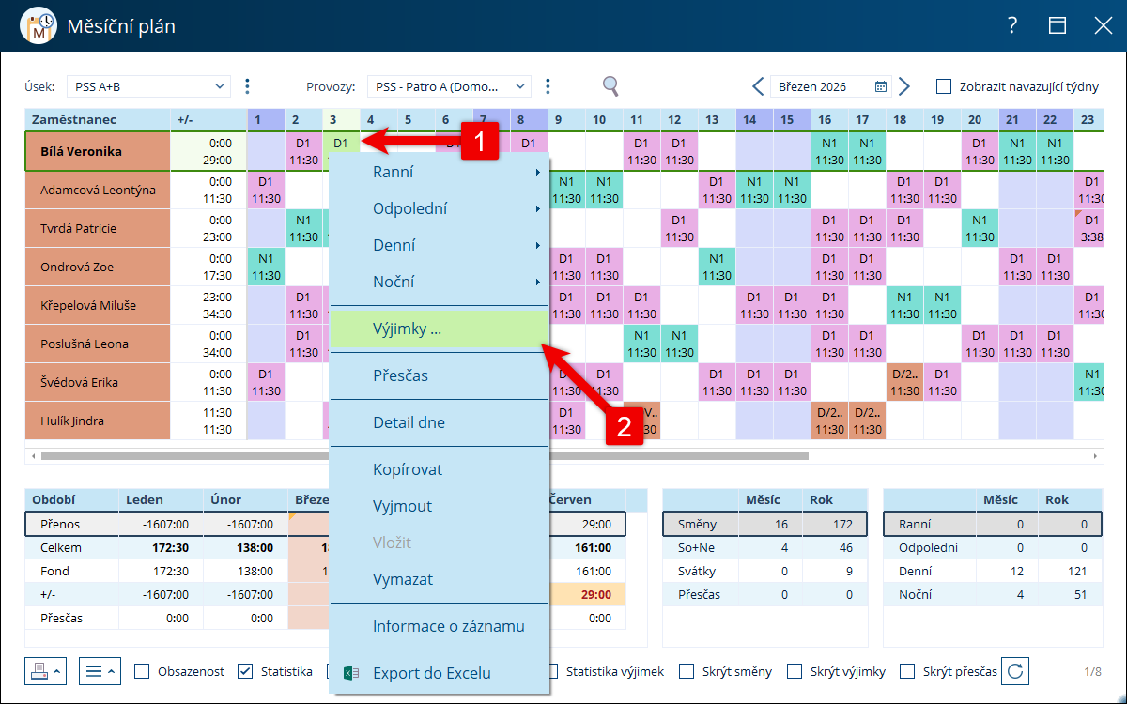This screenshot has height=704, width=1127.
Task: Select employee Tvrdá Patricie
Action: click(x=97, y=229)
